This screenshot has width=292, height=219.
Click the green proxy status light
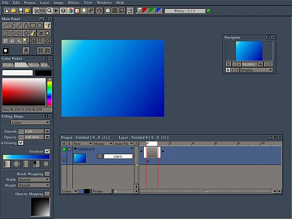pos(208,11)
